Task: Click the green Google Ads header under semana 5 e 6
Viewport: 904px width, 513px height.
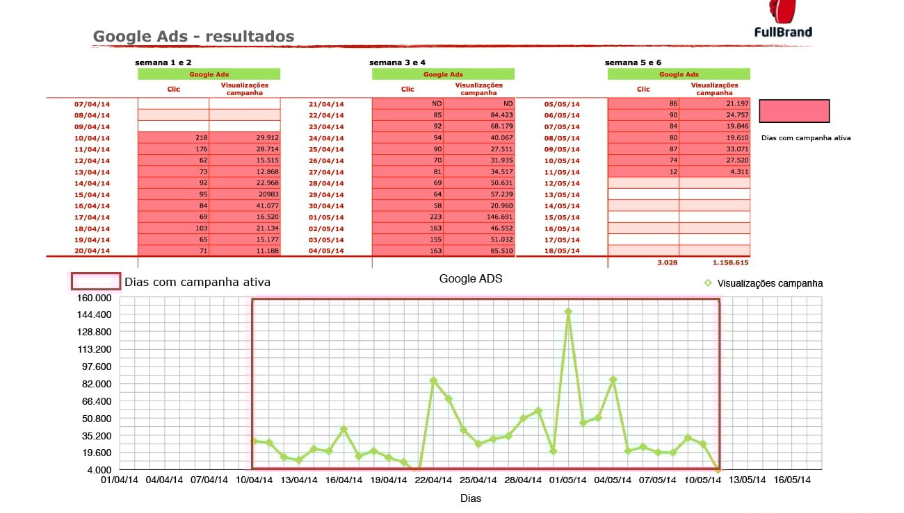Action: 679,74
